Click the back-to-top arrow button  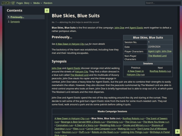point(177,132)
